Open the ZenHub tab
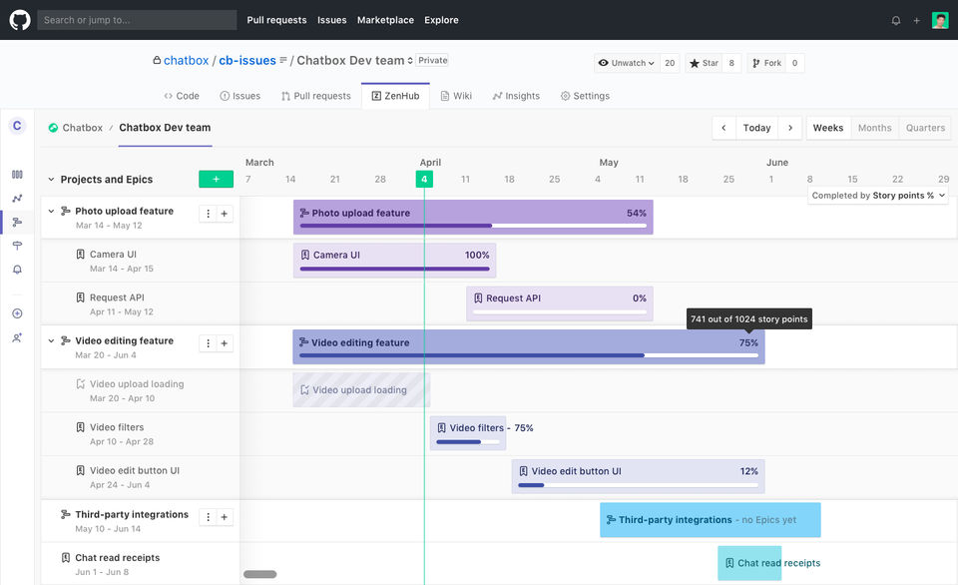Screen dimensions: 958x585 [395, 96]
